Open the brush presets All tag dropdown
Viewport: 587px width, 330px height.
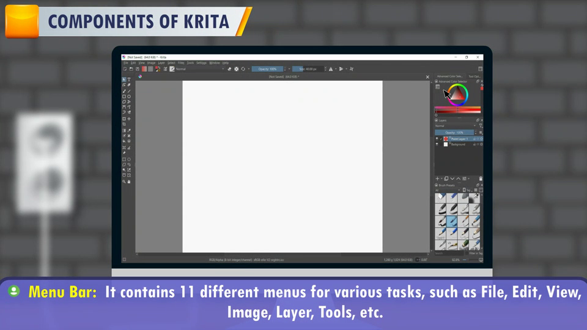point(448,191)
